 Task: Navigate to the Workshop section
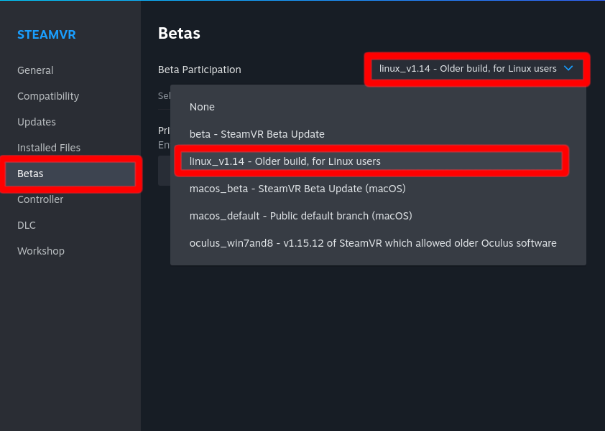point(41,251)
